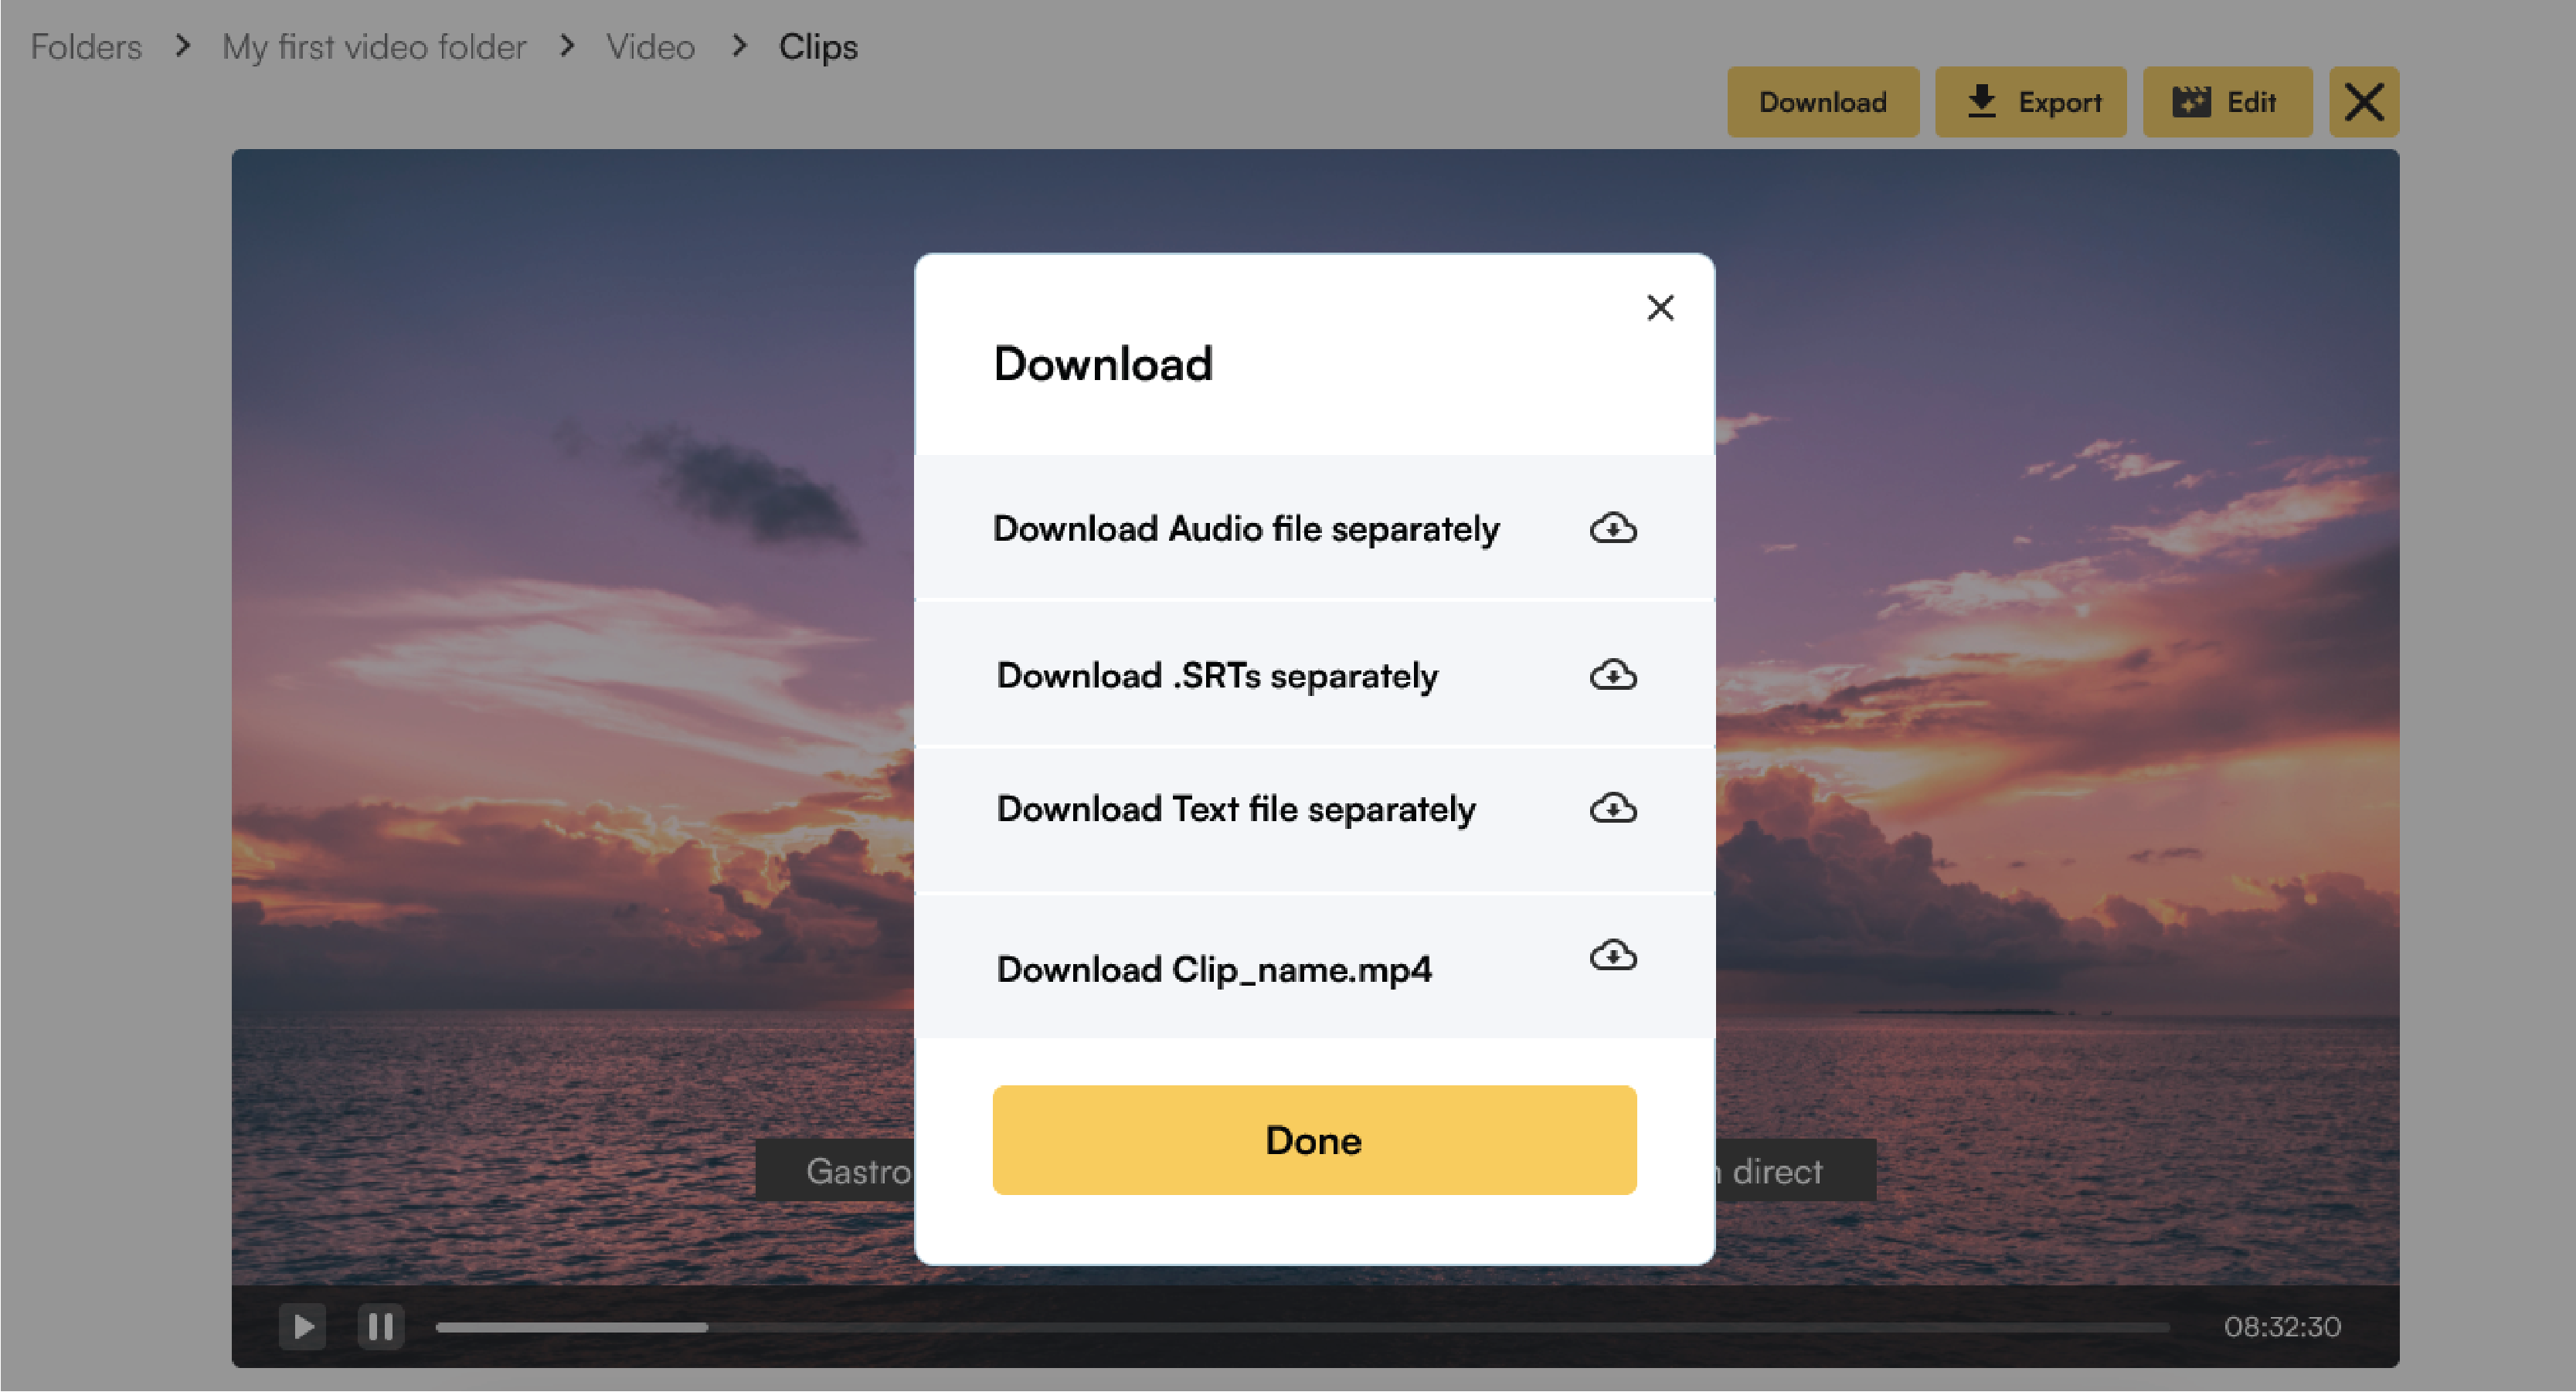Image resolution: width=2576 pixels, height=1392 pixels.
Task: Click the Edit clapperboard icon
Action: coord(2192,101)
